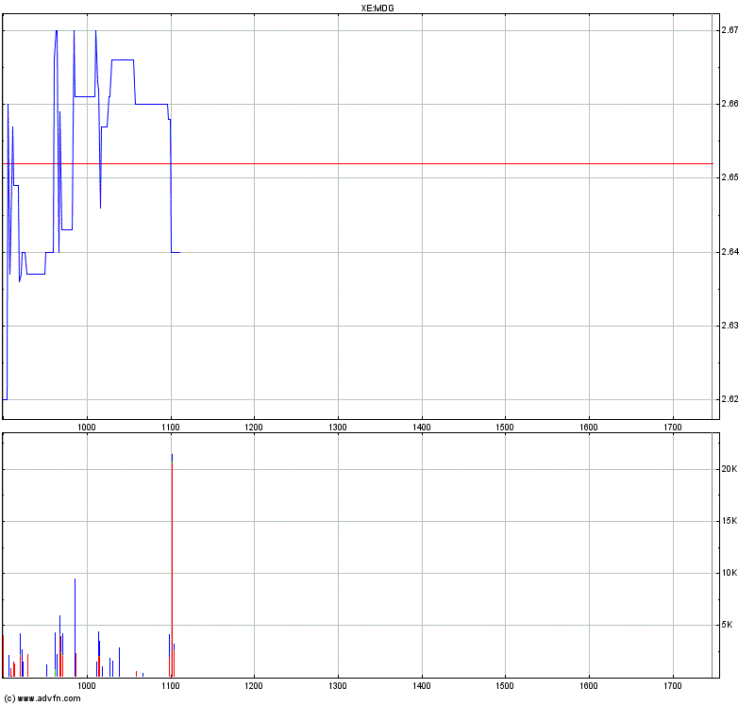Click the 2.67 price axis label

click(x=729, y=31)
